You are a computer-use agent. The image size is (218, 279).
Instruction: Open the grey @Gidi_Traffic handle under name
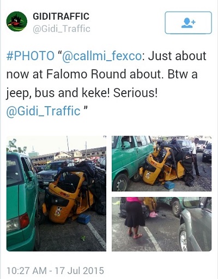(62, 29)
